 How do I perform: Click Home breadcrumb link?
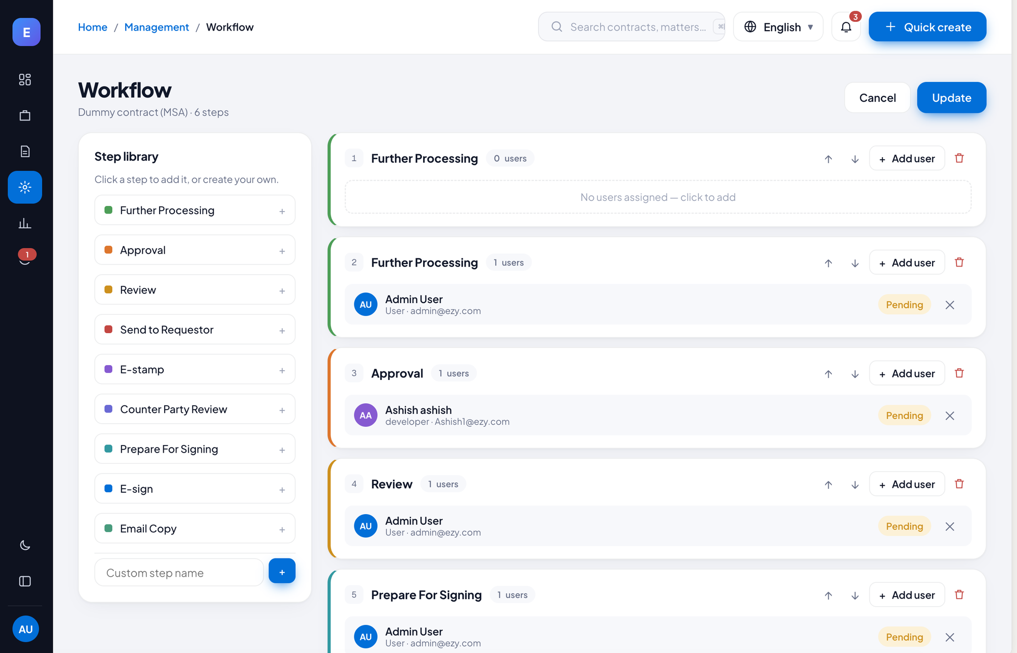tap(93, 27)
